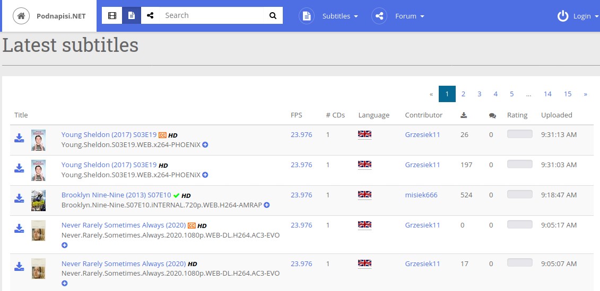Click the Subtitles document circle icon
The width and height of the screenshot is (600, 291).
307,16
